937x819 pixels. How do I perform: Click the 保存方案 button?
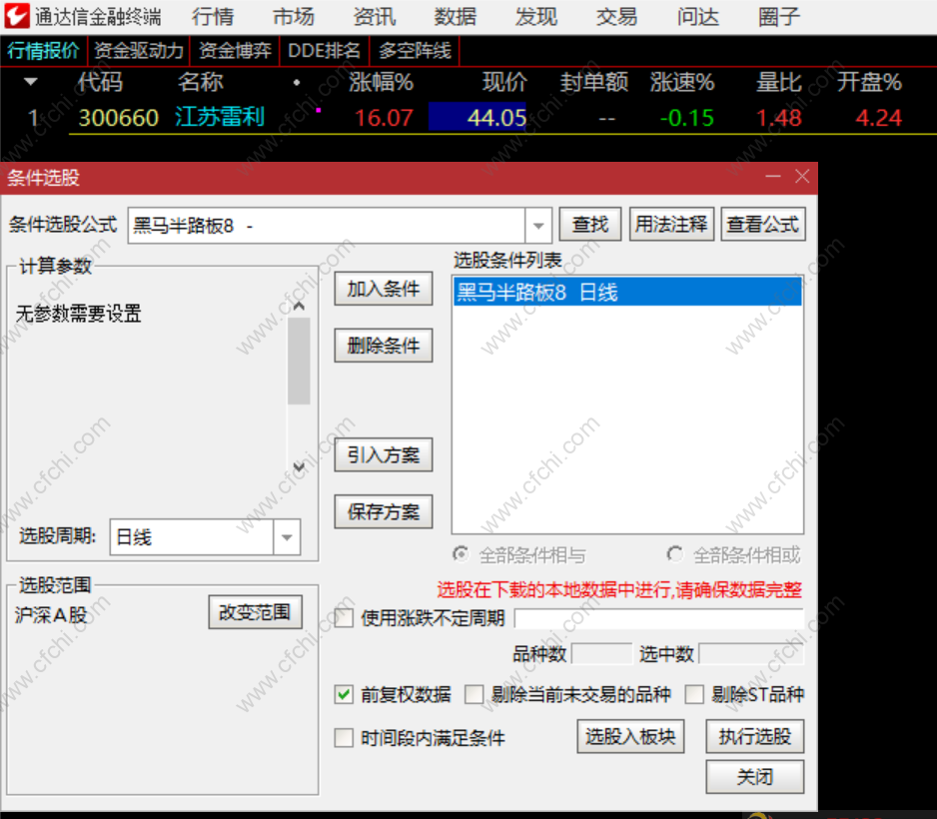point(384,511)
